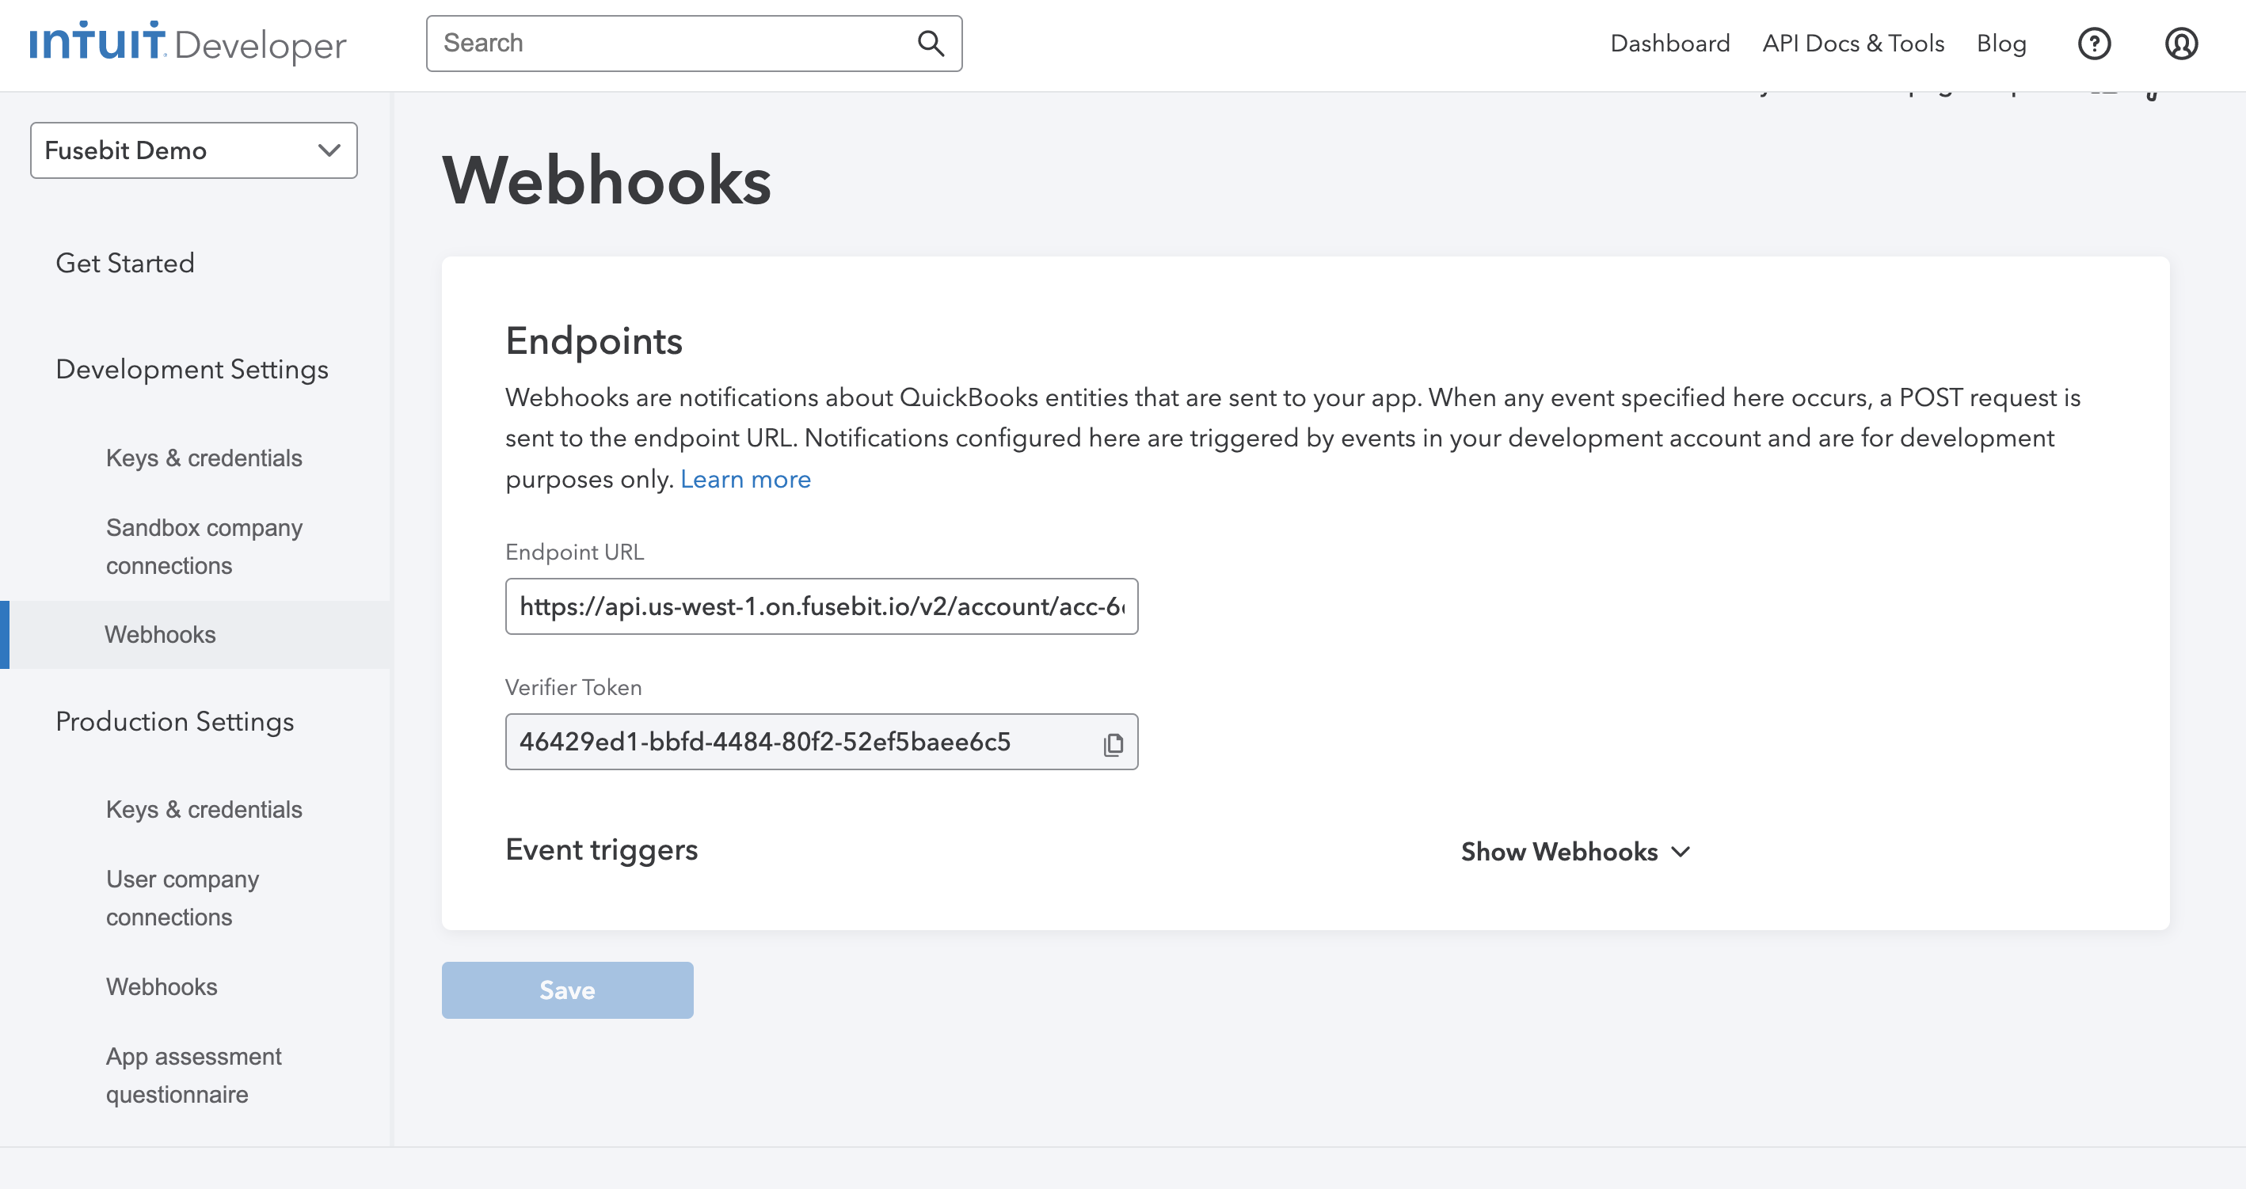Click the search magnifier icon
The height and width of the screenshot is (1189, 2246).
point(931,44)
